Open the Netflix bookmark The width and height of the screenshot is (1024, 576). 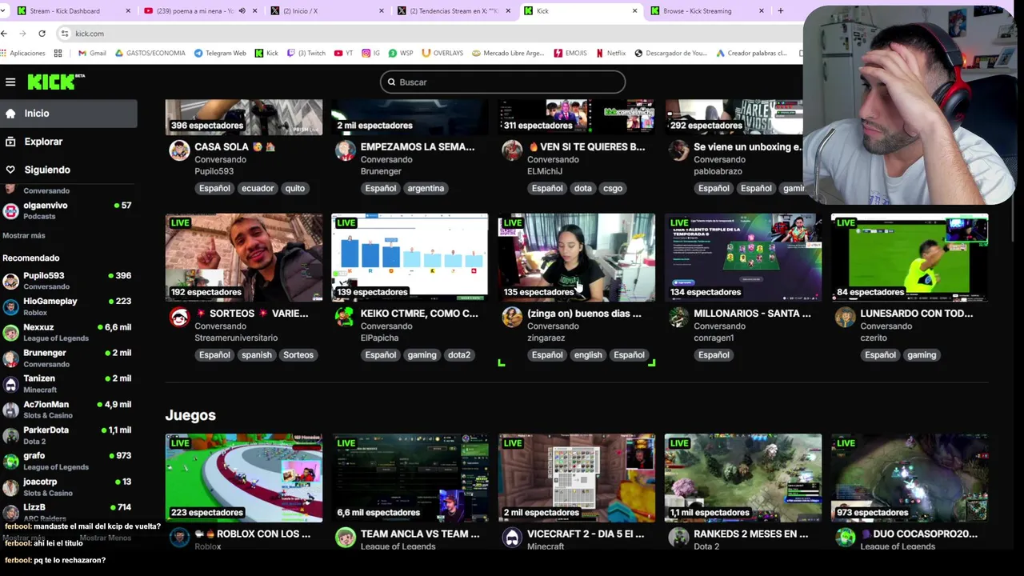pyautogui.click(x=610, y=53)
